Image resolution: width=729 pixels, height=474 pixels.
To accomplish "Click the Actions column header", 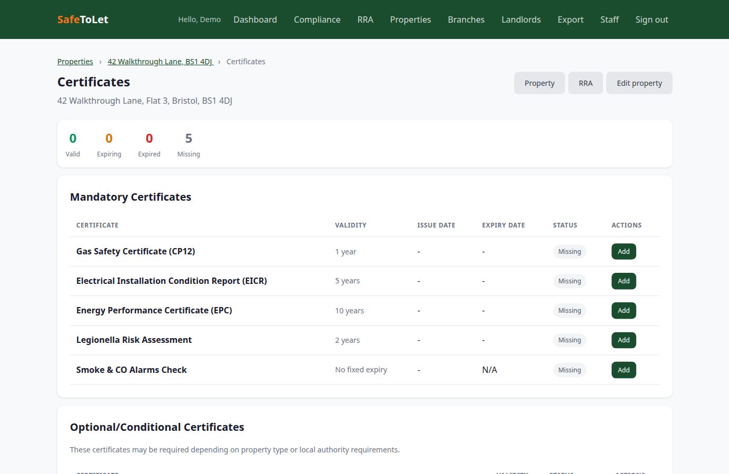I will 626,225.
